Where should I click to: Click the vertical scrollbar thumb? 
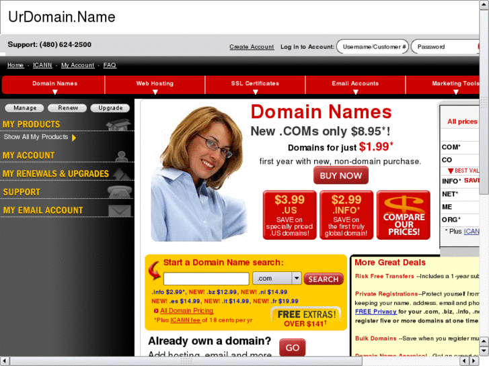pos(484,101)
